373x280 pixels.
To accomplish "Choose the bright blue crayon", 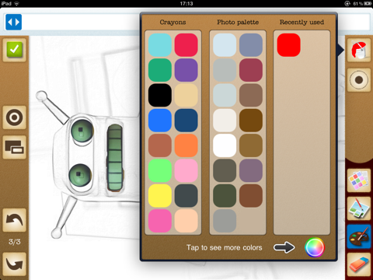I will tap(160, 121).
